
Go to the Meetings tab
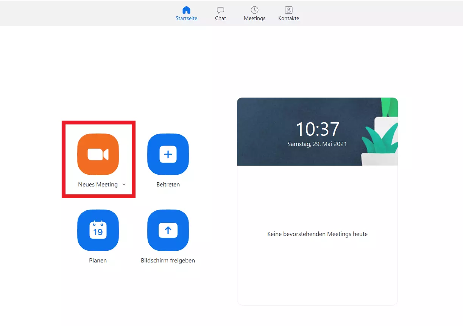254,13
